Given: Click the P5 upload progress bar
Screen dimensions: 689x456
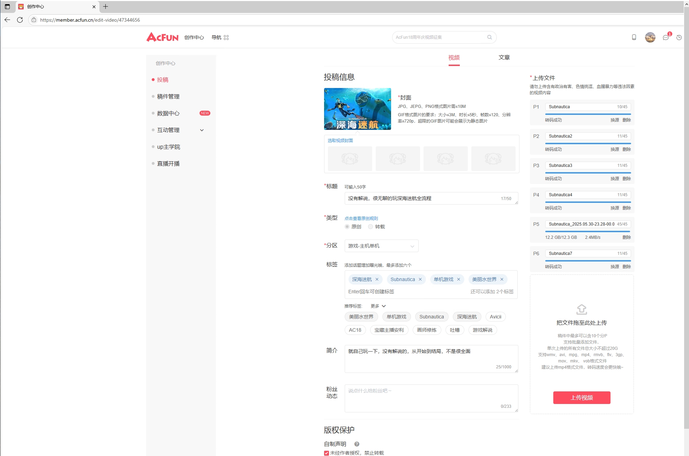Looking at the screenshot, I should 588,231.
